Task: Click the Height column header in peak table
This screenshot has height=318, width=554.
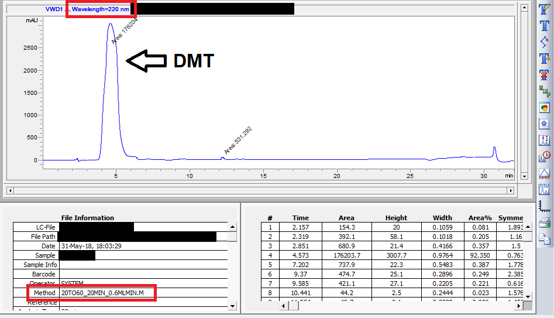Action: [x=396, y=218]
